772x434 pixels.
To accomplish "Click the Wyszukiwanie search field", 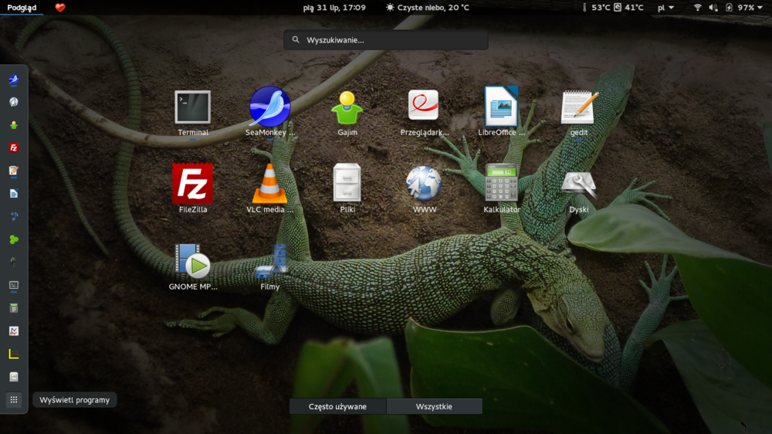I will pos(386,40).
